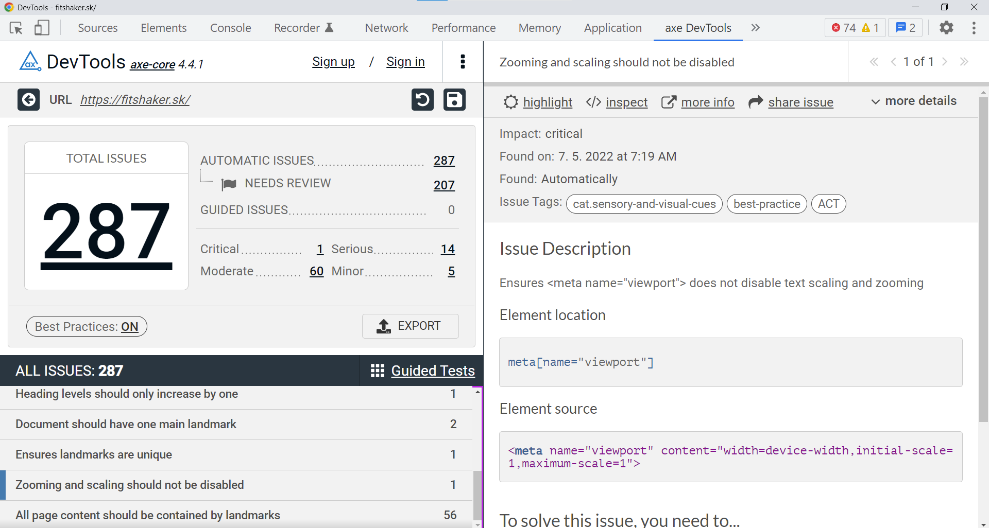Click the re-run scan icon
This screenshot has width=989, height=528.
tap(422, 100)
